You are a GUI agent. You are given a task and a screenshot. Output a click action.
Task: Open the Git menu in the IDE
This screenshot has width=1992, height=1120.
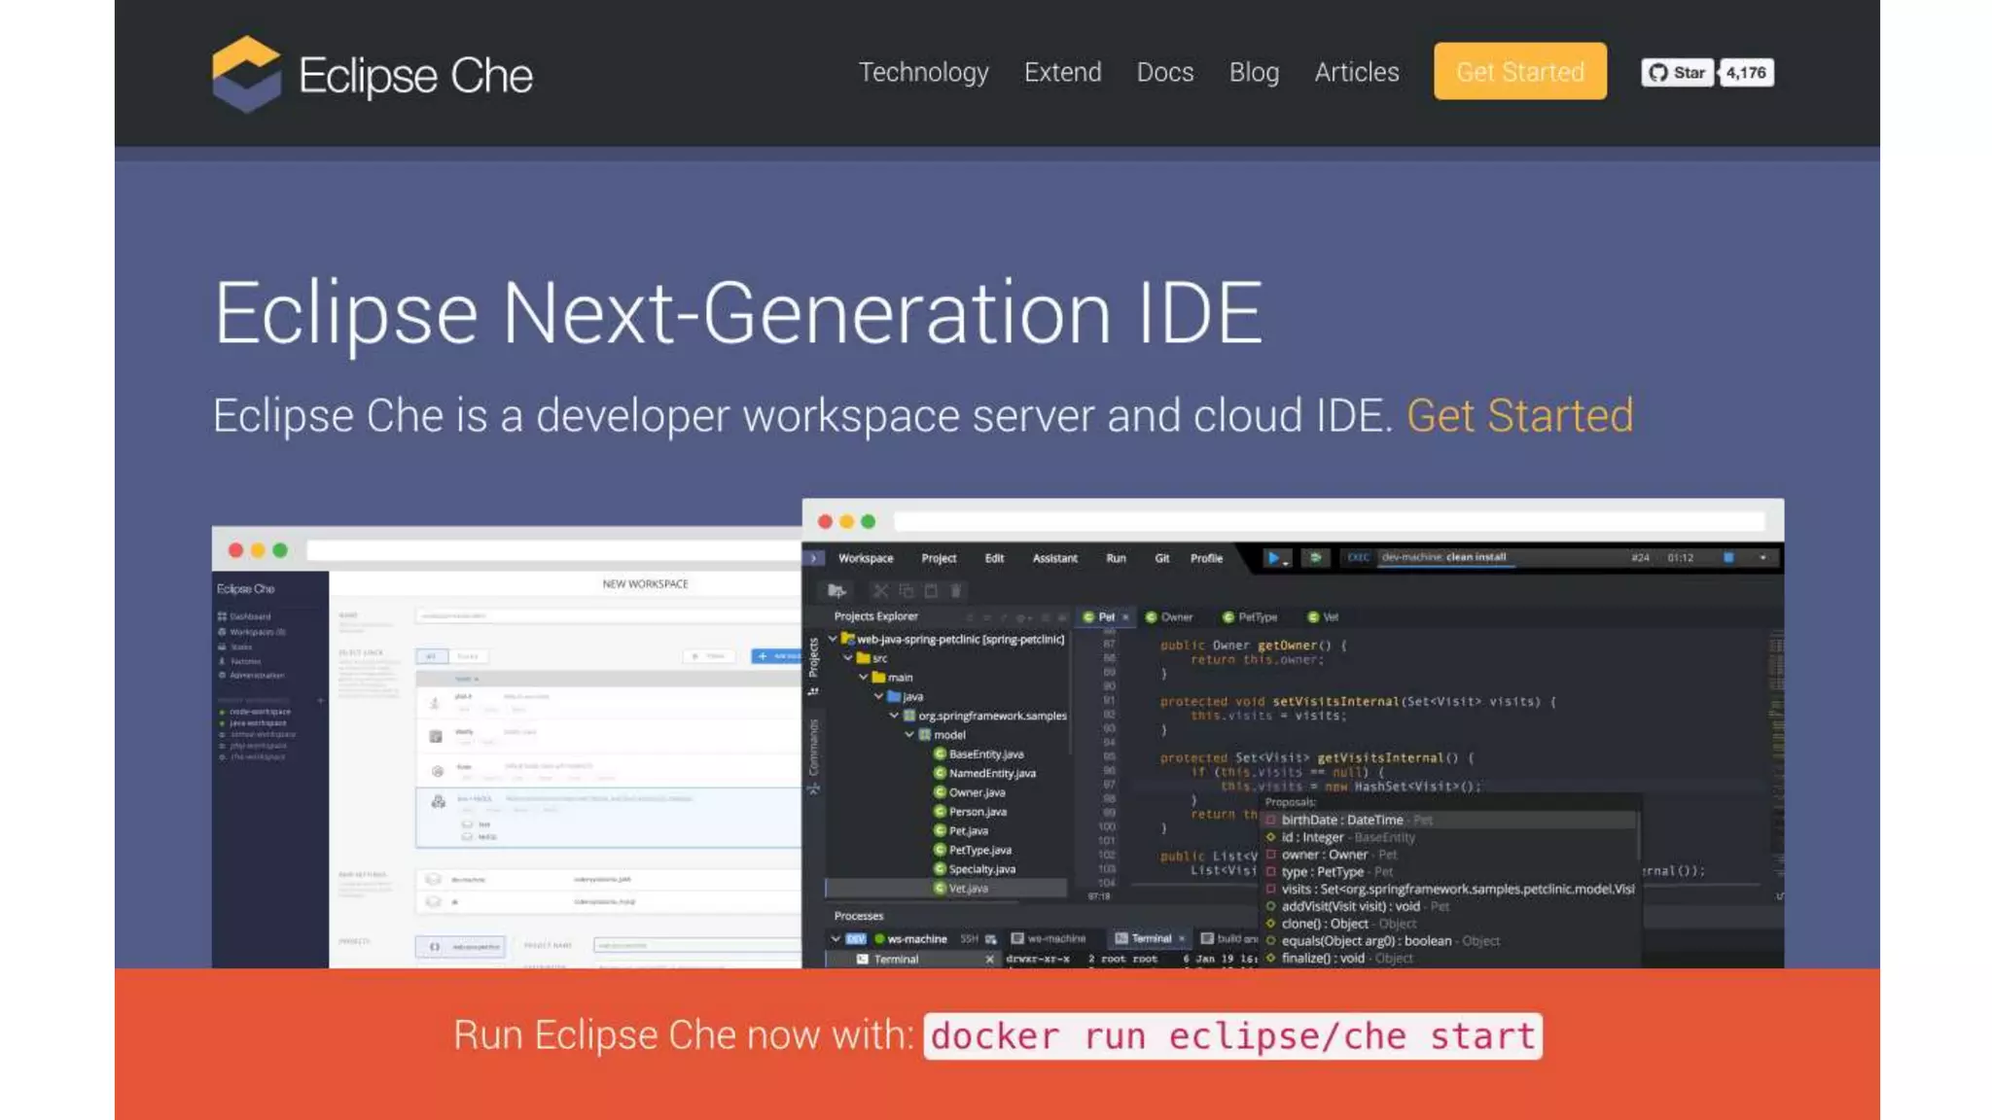point(1161,558)
